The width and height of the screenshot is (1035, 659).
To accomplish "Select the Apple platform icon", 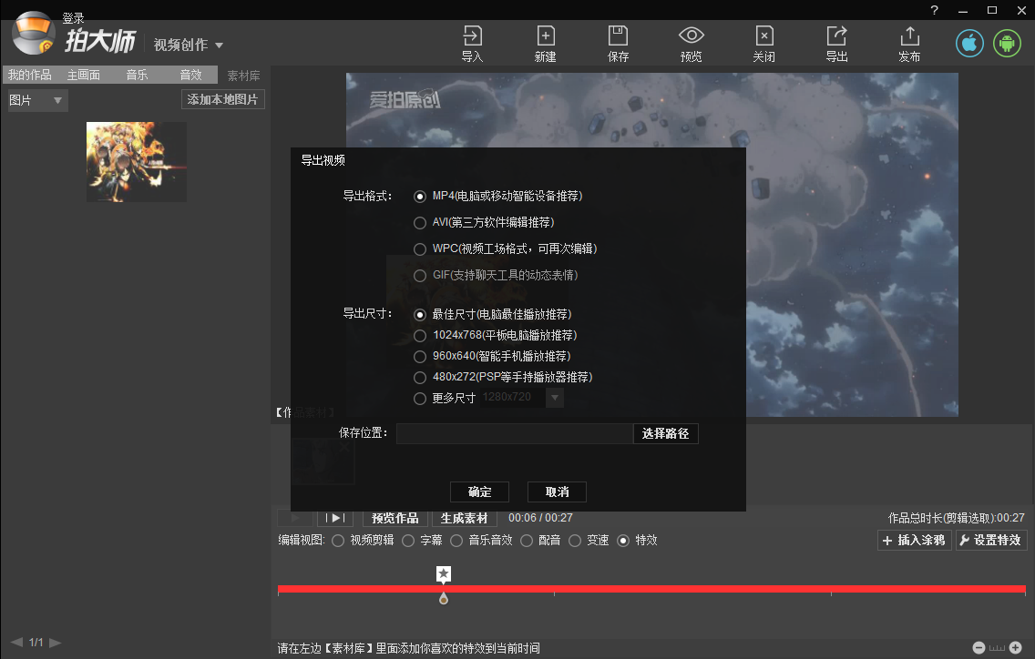I will pyautogui.click(x=968, y=43).
